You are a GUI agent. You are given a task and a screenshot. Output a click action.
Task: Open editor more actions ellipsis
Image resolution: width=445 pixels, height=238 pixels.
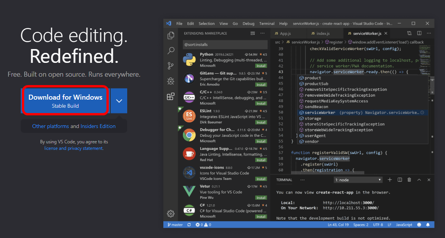coord(429,33)
